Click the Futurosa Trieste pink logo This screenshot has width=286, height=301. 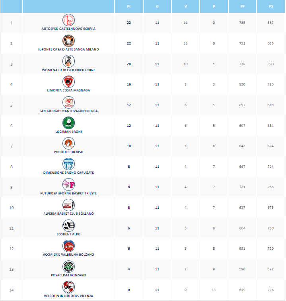coord(68,184)
